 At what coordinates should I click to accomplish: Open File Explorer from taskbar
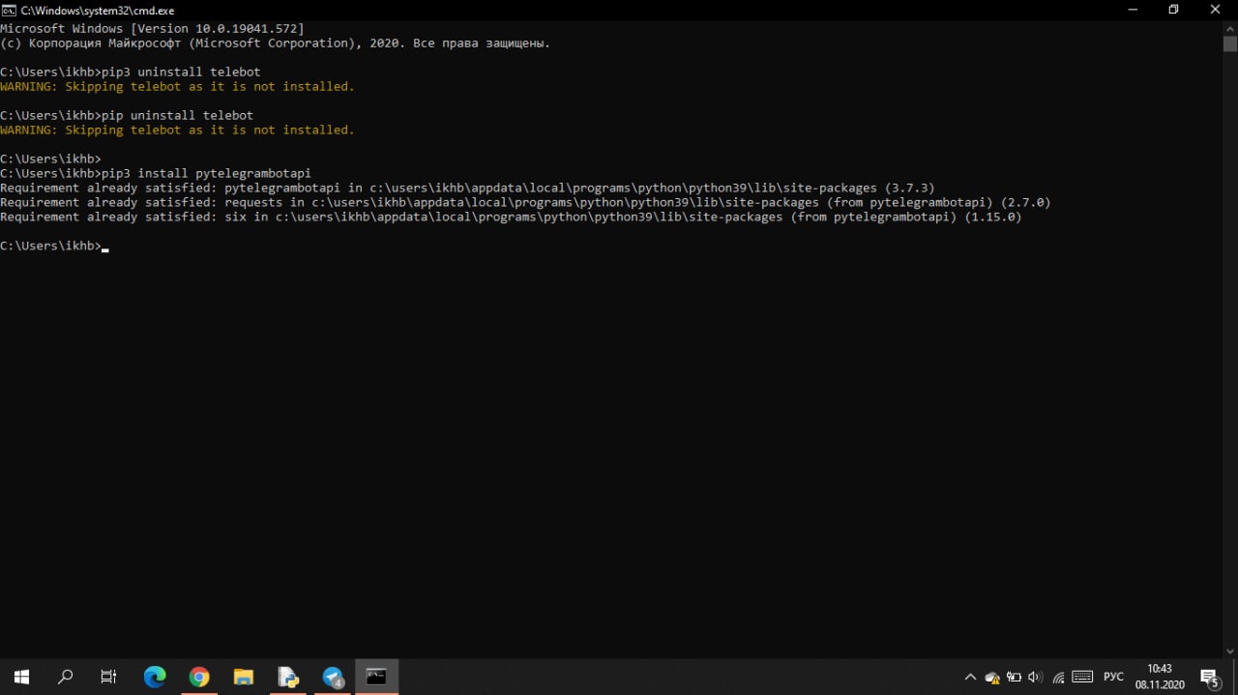(243, 677)
